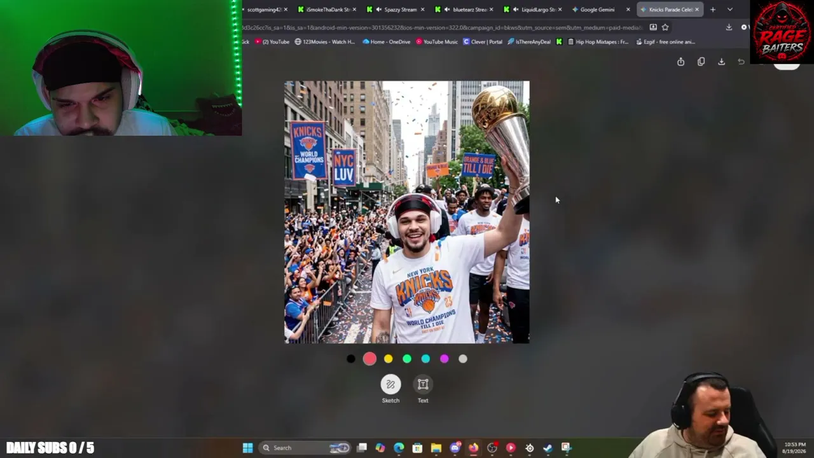Open Firefox from the taskbar
814x458 pixels.
(473, 448)
